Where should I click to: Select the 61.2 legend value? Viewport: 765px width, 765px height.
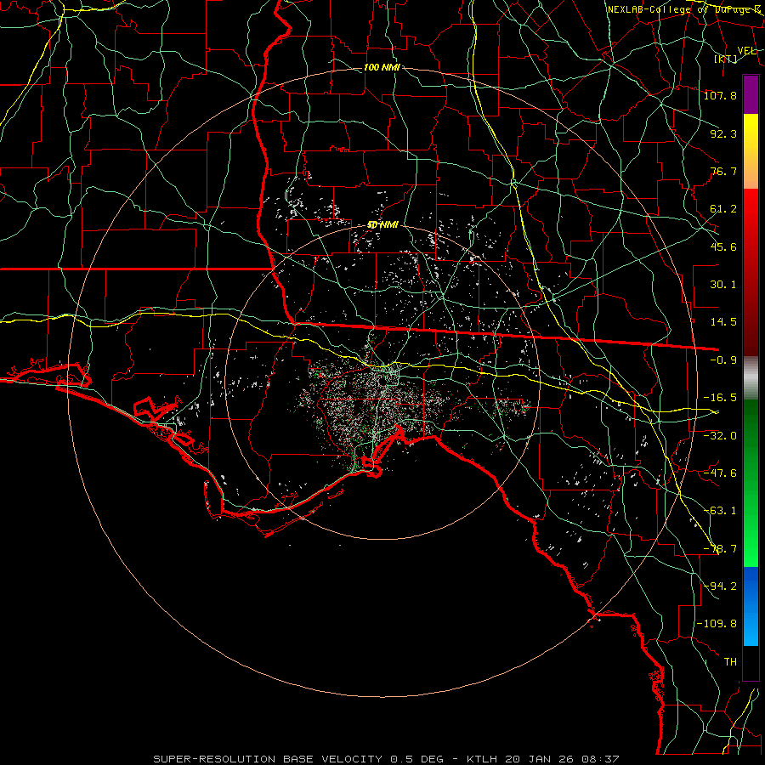pos(723,209)
